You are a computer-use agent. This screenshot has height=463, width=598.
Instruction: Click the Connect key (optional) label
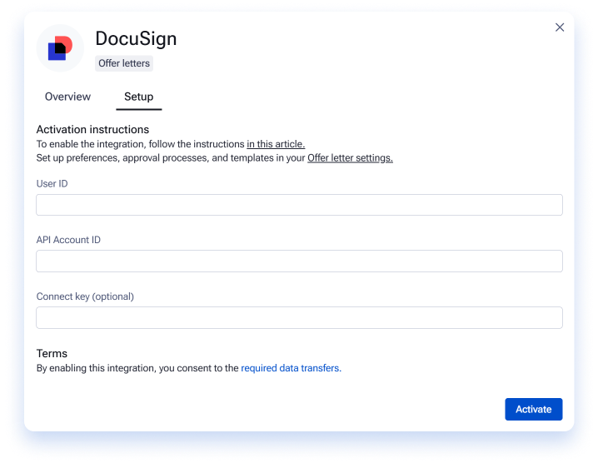pyautogui.click(x=85, y=296)
